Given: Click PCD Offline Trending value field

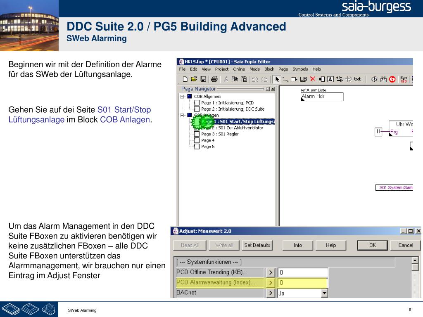Looking at the screenshot, I should pos(303,272).
